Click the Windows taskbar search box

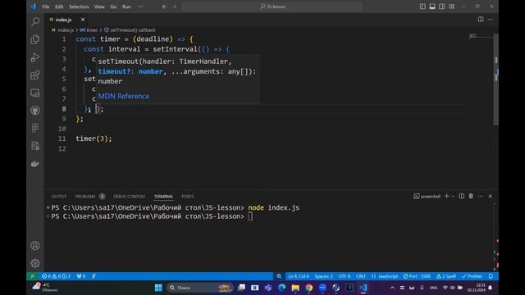pos(200,288)
